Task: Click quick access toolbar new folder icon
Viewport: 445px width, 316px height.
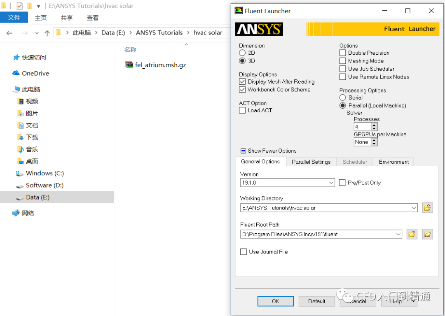Action: tap(30, 6)
